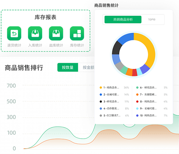179x154 pixels.
Task: Click legend entry 4 - 合作联名
Action: [112, 108]
